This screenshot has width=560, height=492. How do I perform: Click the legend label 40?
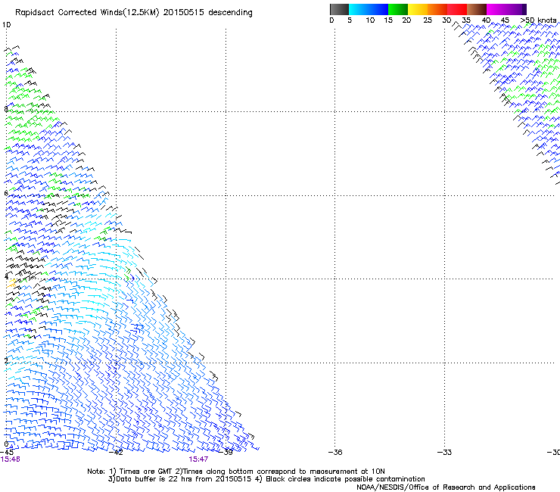pyautogui.click(x=486, y=20)
